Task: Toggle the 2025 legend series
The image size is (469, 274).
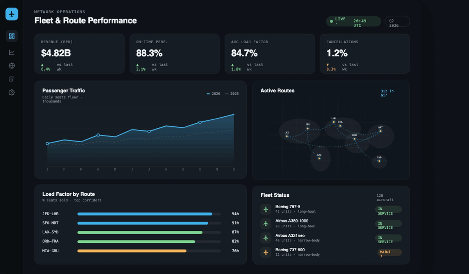Action: coord(232,94)
